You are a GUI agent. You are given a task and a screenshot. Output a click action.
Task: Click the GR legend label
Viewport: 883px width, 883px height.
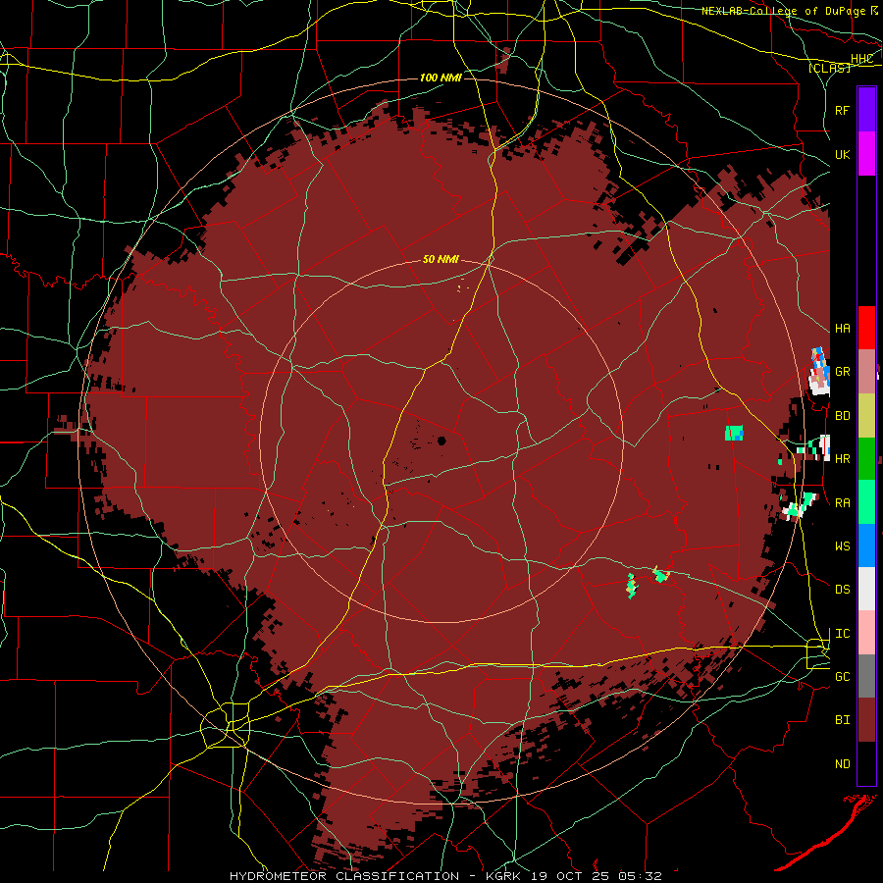[842, 372]
